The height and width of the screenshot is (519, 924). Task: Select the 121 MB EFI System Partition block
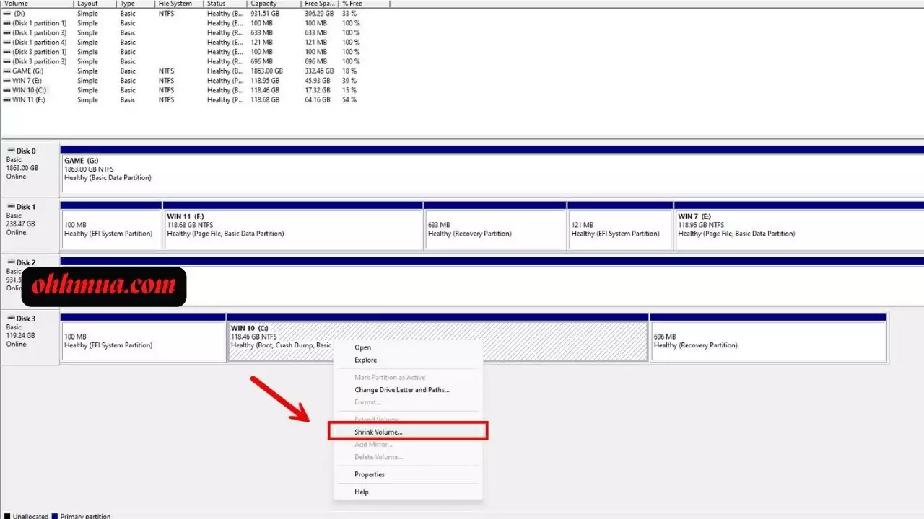pyautogui.click(x=620, y=226)
